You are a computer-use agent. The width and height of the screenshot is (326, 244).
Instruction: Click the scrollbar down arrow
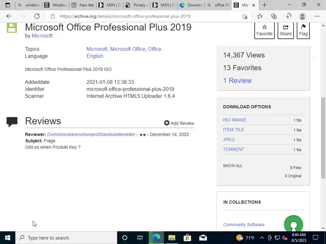point(323,229)
